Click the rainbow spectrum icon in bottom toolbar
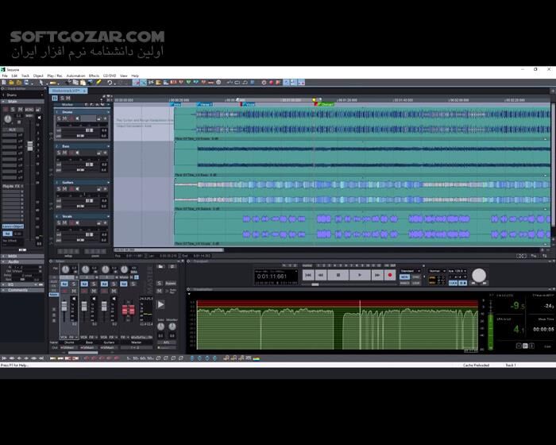Screen dimensions: 556x445 coord(257,358)
